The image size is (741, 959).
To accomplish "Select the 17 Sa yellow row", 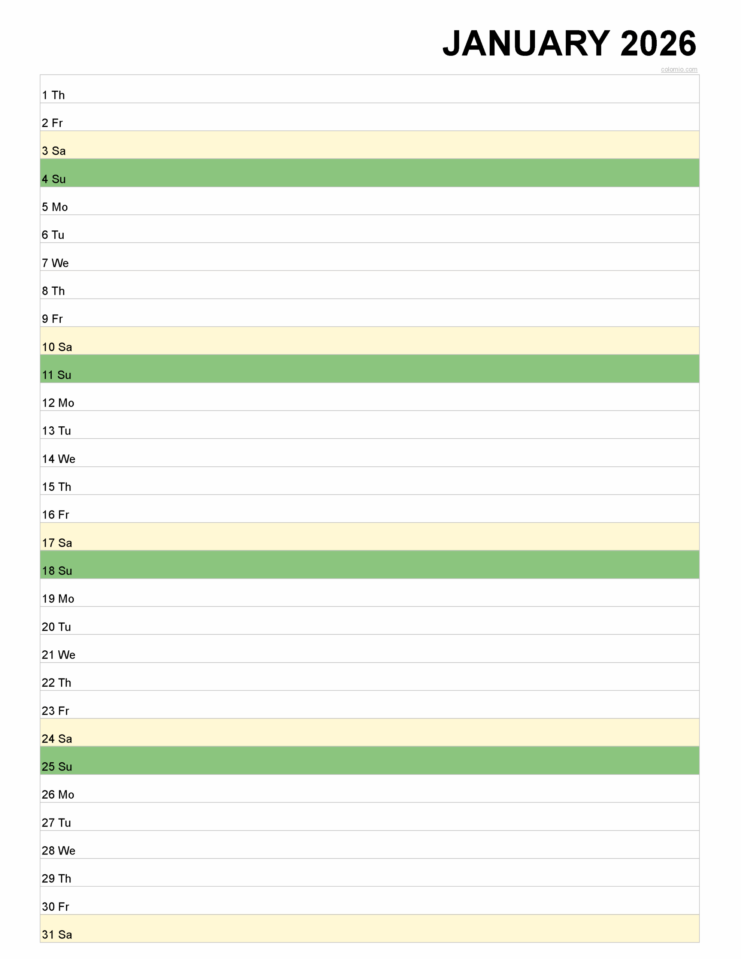I will [369, 536].
